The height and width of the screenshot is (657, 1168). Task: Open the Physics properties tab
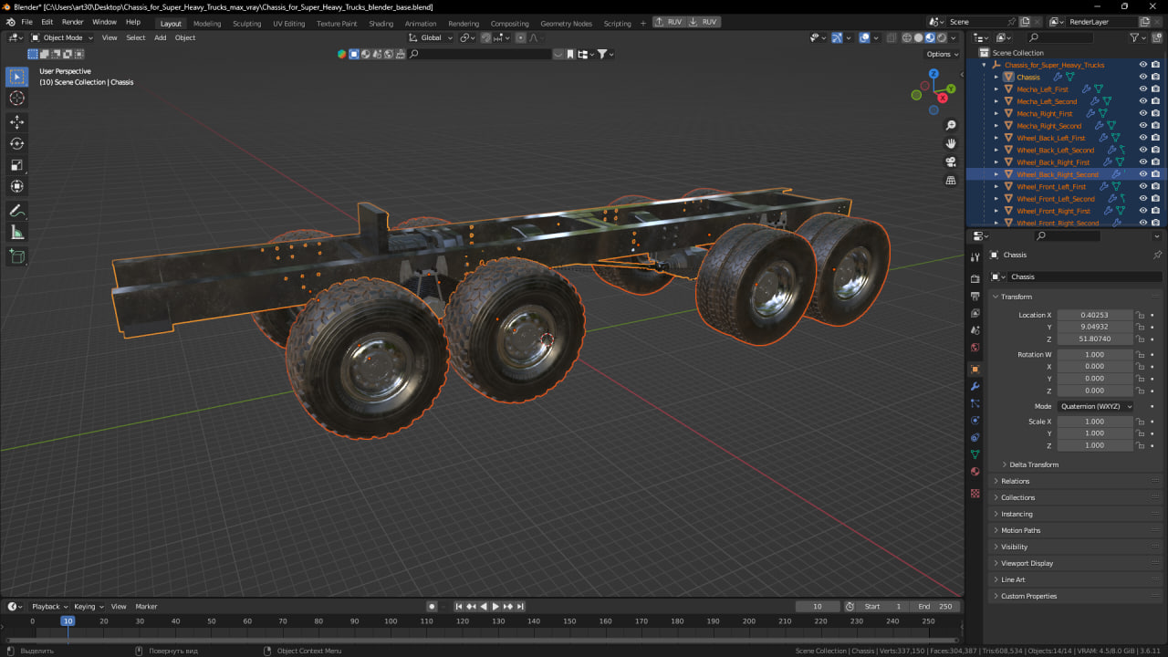click(975, 421)
